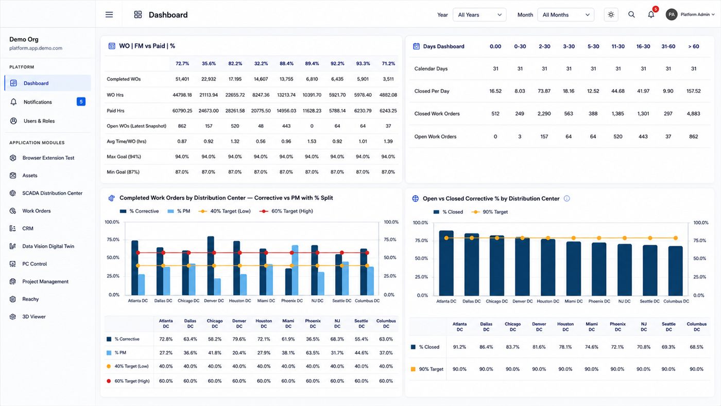Click the Dashboard page title

pyautogui.click(x=168, y=15)
